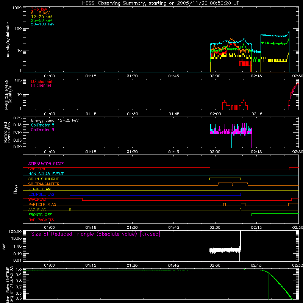Image resolution: width=303 pixels, height=303 pixels.
Task: Select the green 25-50 keV legend entry
Action: [x=41, y=20]
